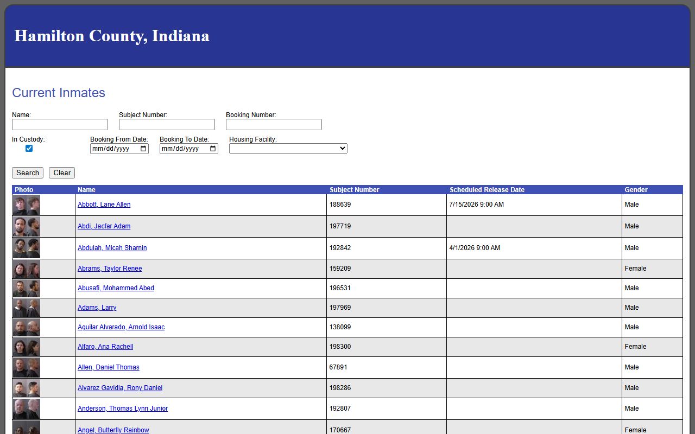Open Abdi, Jacfar Adam record
This screenshot has height=434, width=695.
coord(104,226)
